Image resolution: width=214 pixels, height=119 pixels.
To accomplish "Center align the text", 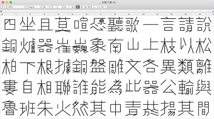I will [82, 7].
